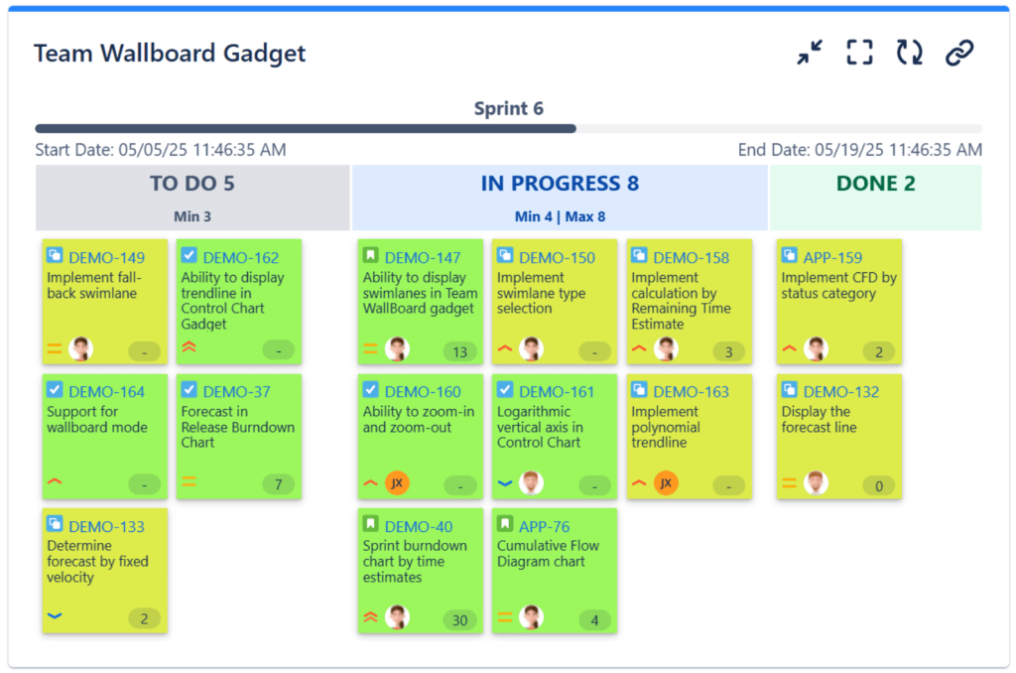Image resolution: width=1016 pixels, height=673 pixels.
Task: Open the APP-76 issue link
Action: [x=544, y=526]
